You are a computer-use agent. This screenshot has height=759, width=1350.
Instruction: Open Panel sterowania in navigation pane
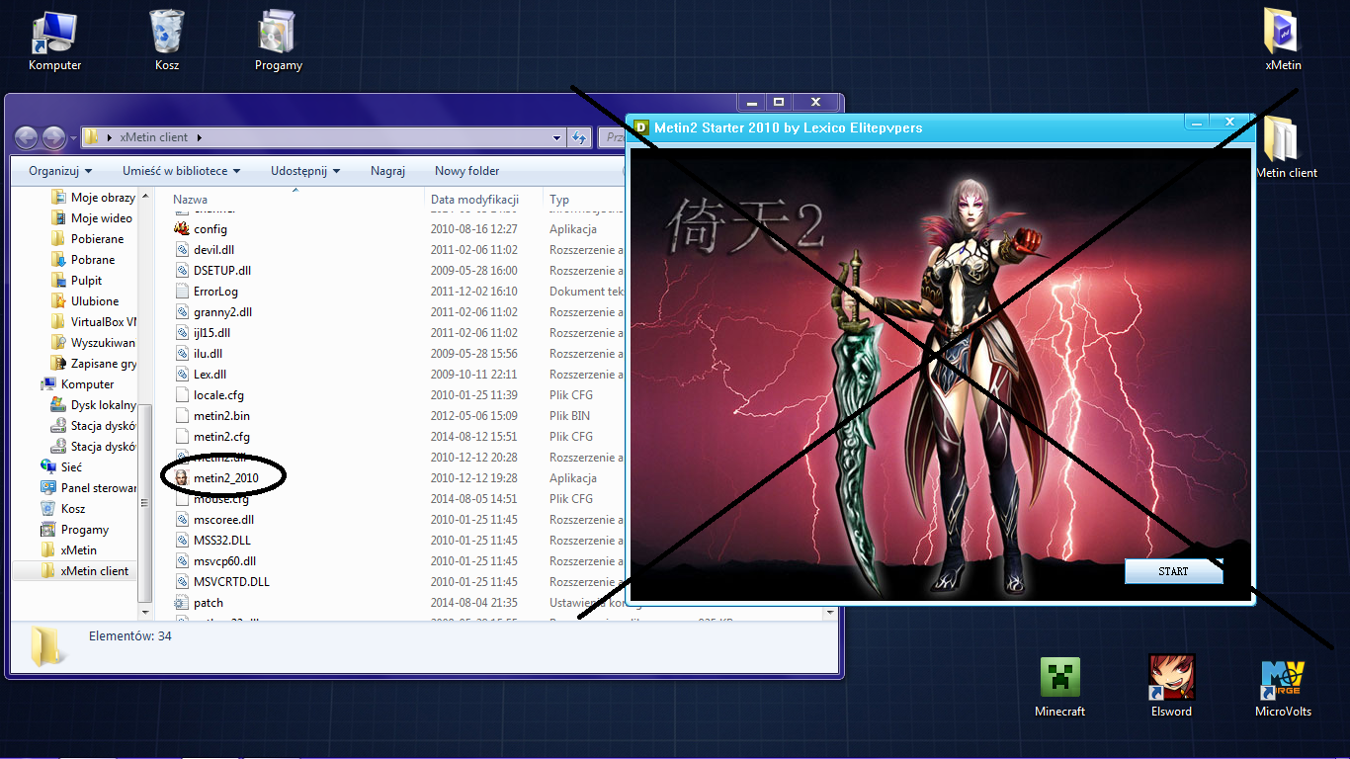89,488
